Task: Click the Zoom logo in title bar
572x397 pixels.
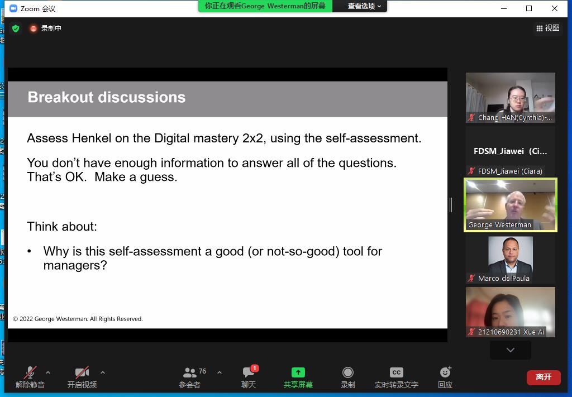Action: (13, 8)
